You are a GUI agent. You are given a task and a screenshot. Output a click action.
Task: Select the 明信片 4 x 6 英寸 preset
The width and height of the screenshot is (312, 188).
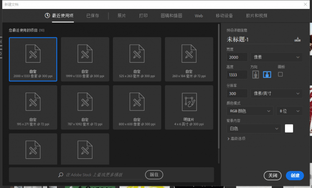pyautogui.click(x=189, y=107)
